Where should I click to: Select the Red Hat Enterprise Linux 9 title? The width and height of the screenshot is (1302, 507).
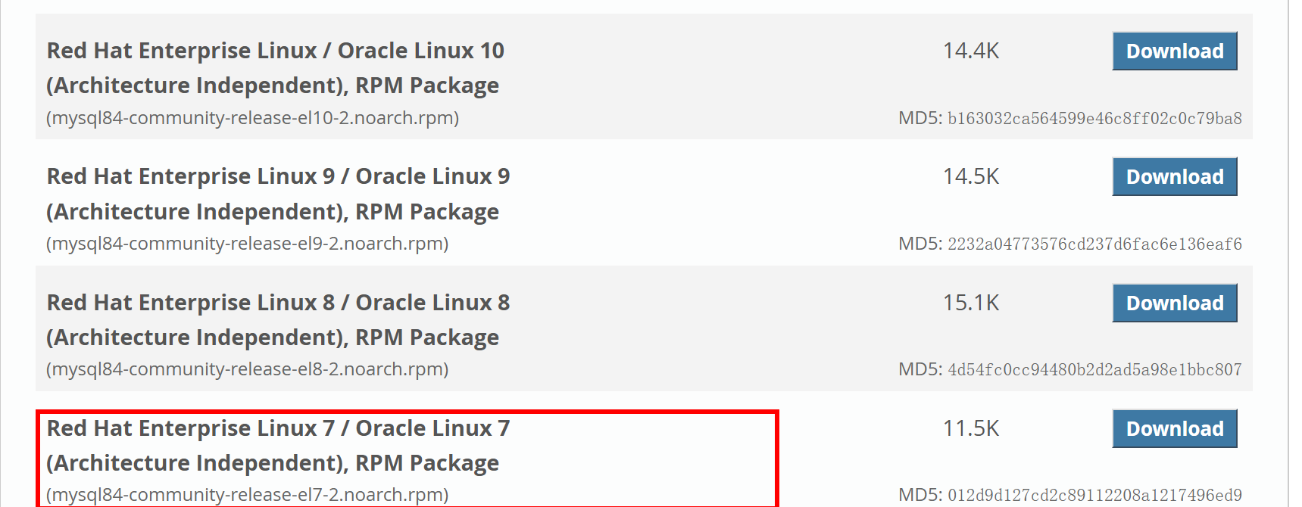(x=278, y=194)
